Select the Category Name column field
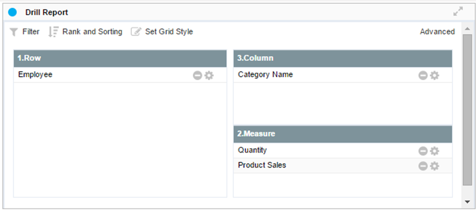Image resolution: width=476 pixels, height=212 pixels. point(265,75)
